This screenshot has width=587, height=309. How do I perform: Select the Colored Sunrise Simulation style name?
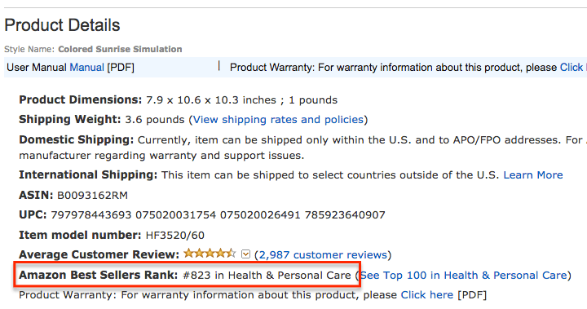[x=120, y=49]
